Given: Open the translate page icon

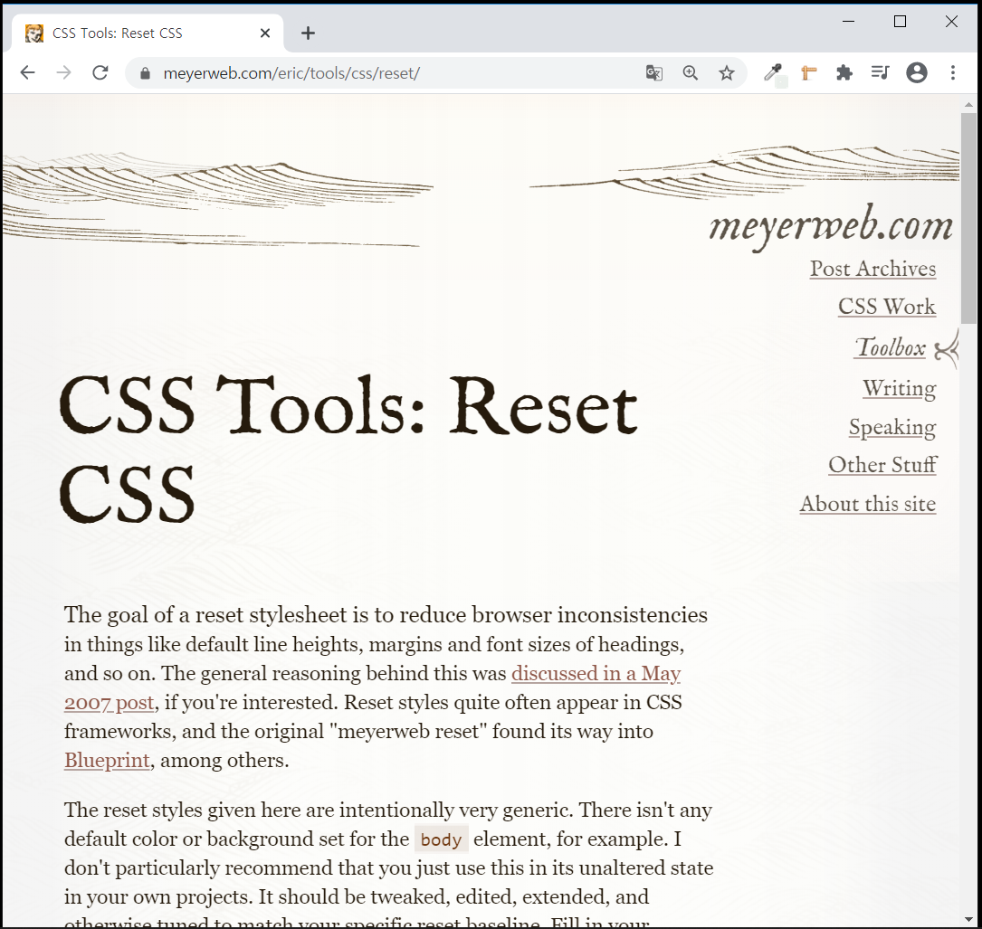Looking at the screenshot, I should coord(653,72).
